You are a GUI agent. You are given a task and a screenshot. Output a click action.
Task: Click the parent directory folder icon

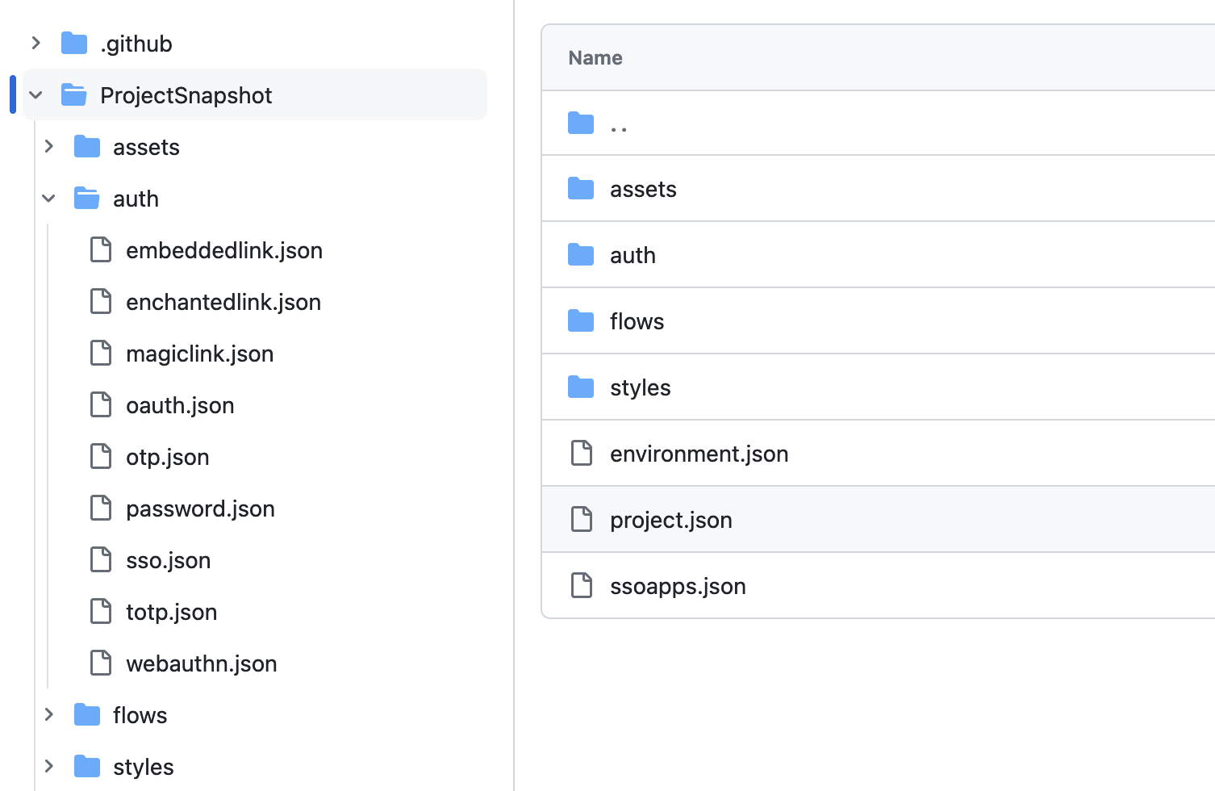tap(581, 123)
